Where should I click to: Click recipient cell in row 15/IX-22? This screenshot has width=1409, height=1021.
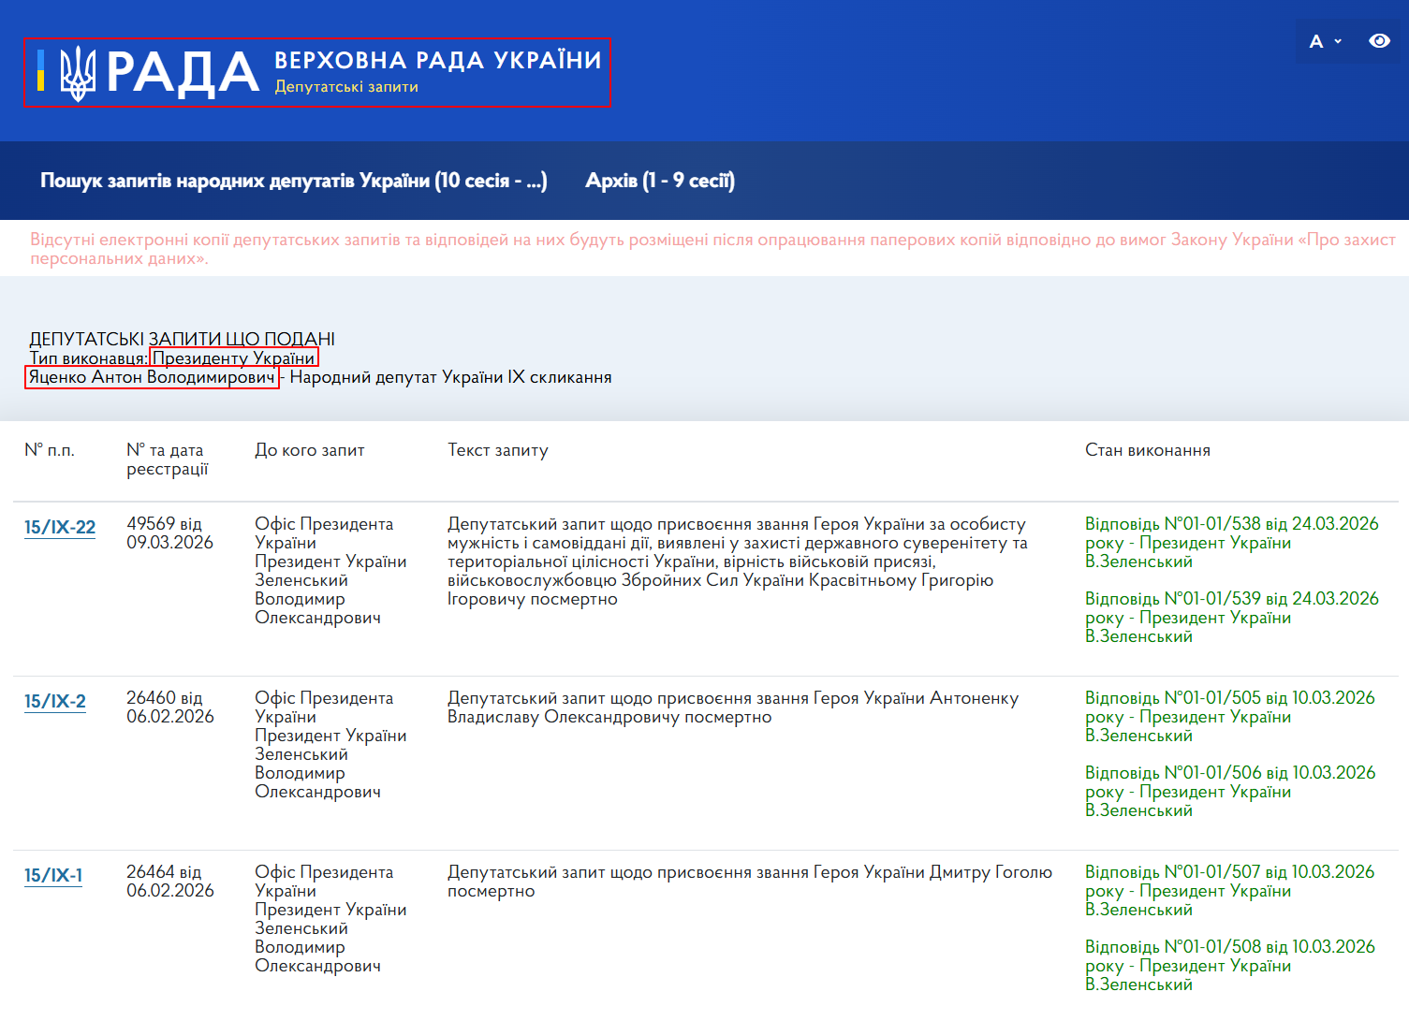point(330,571)
